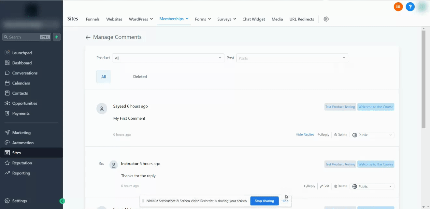The height and width of the screenshot is (209, 430).
Task: Open the Posts dropdown
Action: click(x=292, y=58)
